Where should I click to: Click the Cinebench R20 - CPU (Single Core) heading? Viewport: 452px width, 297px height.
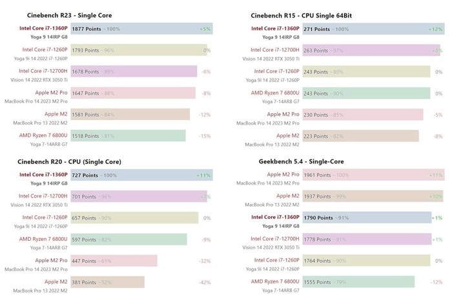click(69, 161)
